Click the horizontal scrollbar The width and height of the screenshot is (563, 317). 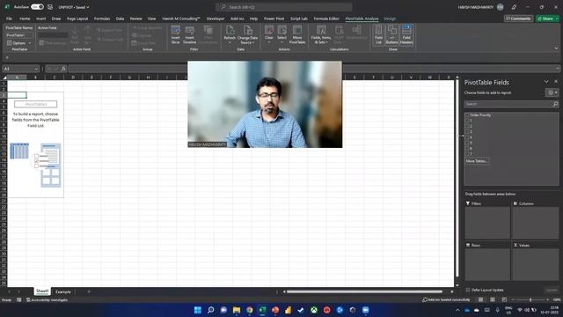click(364, 291)
